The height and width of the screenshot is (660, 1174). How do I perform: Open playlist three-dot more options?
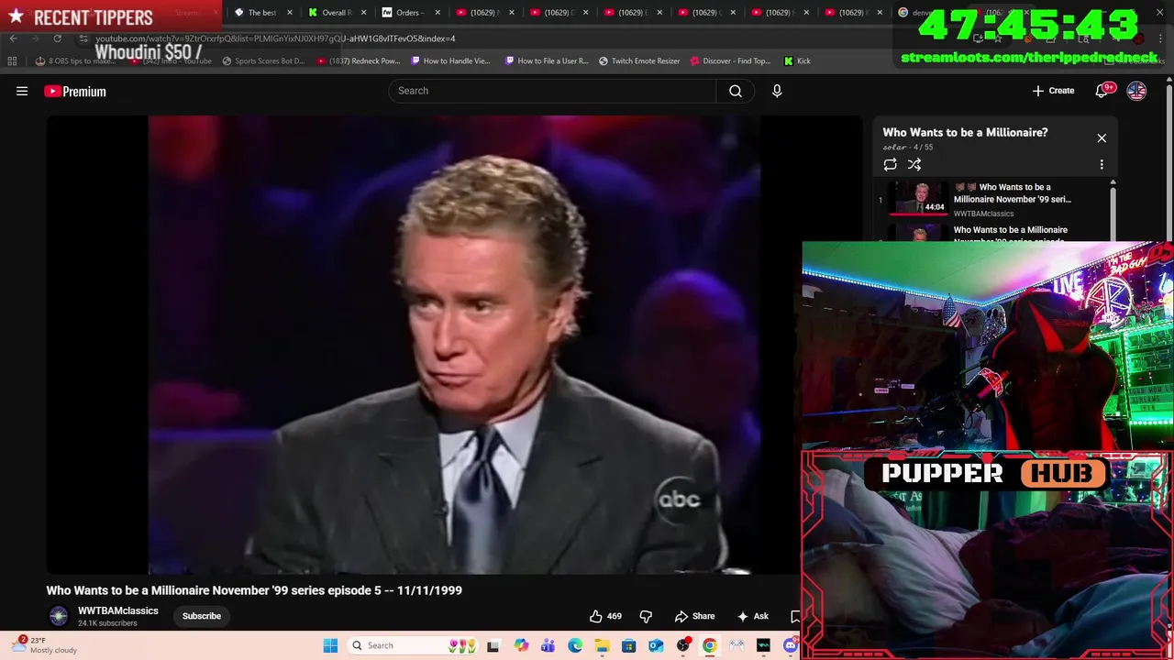coord(1102,165)
